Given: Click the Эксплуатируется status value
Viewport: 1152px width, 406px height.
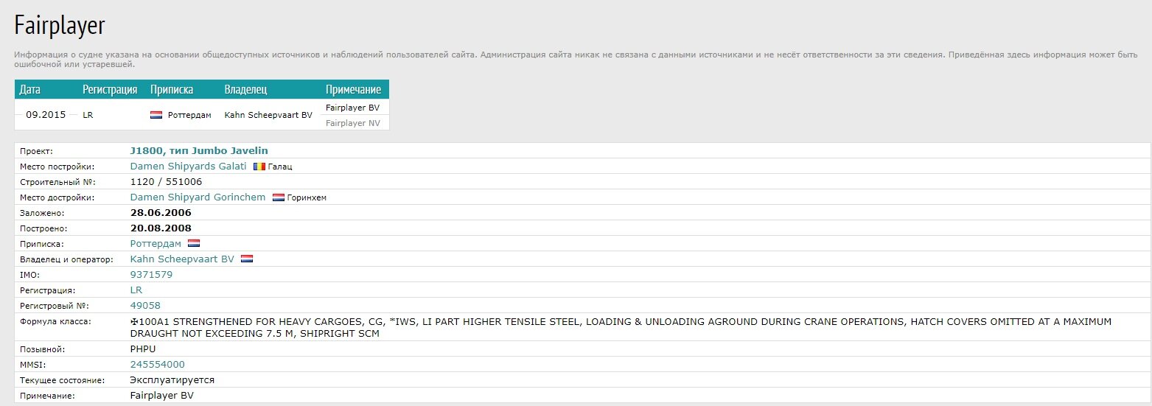Looking at the screenshot, I should click(172, 380).
